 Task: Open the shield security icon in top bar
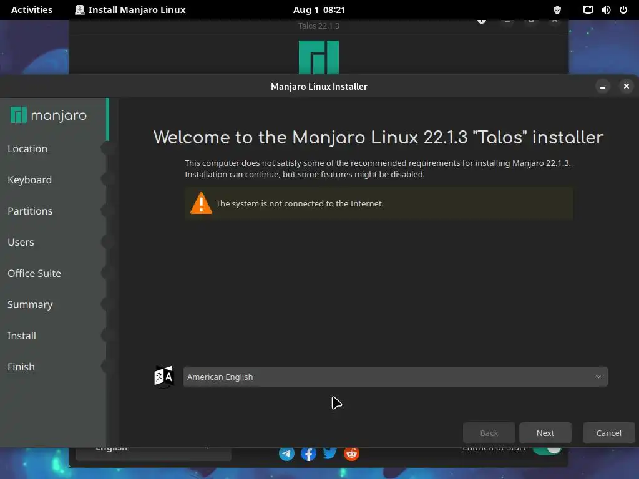(557, 10)
